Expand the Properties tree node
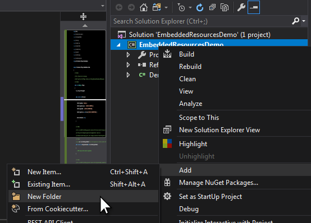Screen dimensions: 311x223 click(129, 55)
